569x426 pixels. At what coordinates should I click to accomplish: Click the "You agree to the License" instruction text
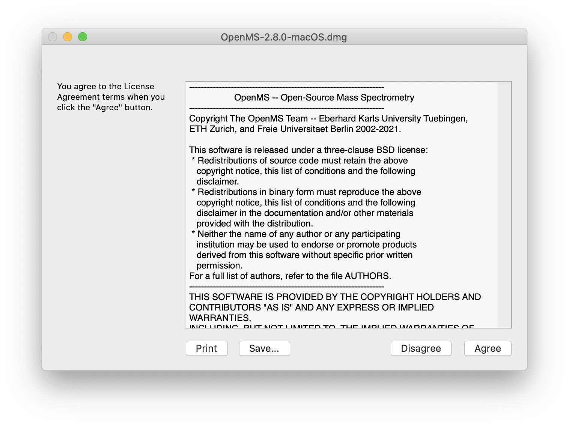pyautogui.click(x=111, y=97)
